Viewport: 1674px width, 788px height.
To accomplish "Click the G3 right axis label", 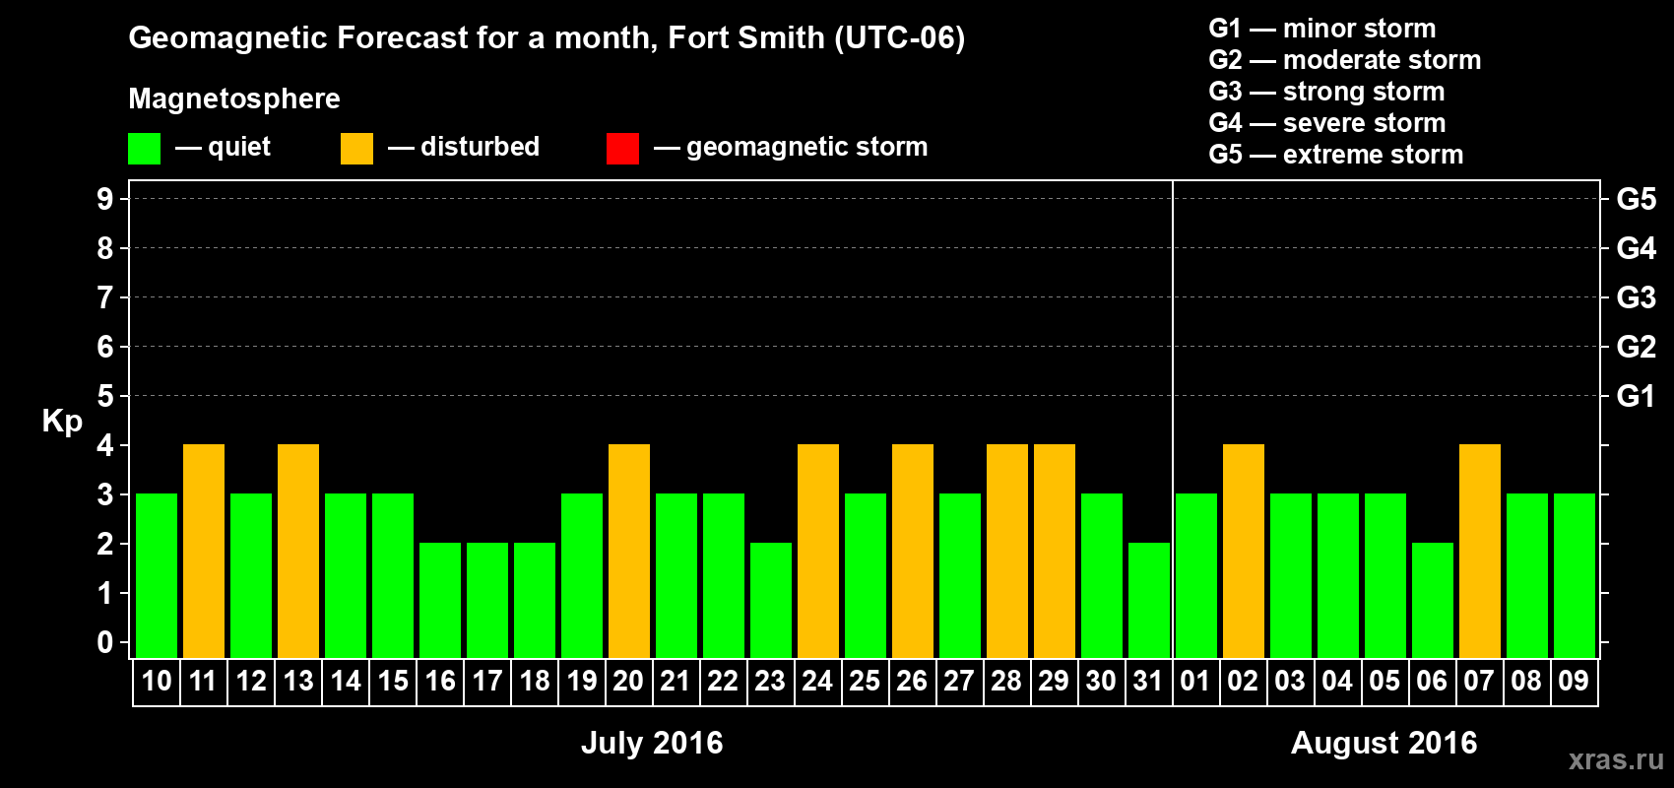I will [x=1637, y=297].
